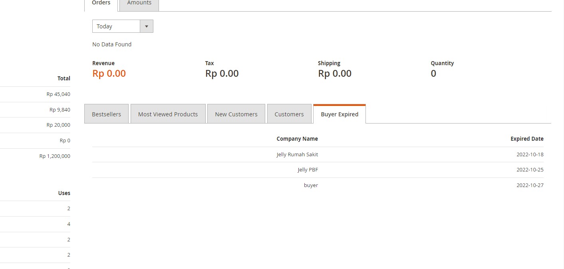
Task: View the New Customers tab
Action: pos(236,114)
